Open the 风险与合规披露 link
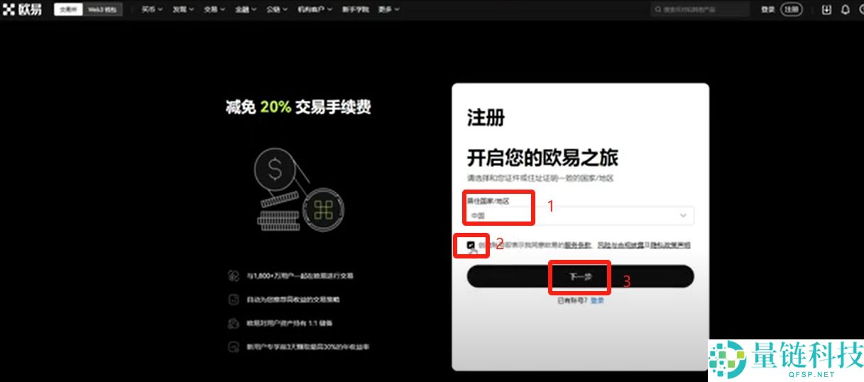This screenshot has width=864, height=382. [x=620, y=245]
